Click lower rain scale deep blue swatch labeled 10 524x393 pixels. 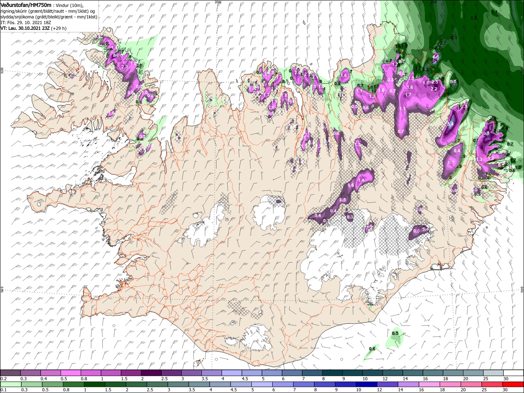366,384
